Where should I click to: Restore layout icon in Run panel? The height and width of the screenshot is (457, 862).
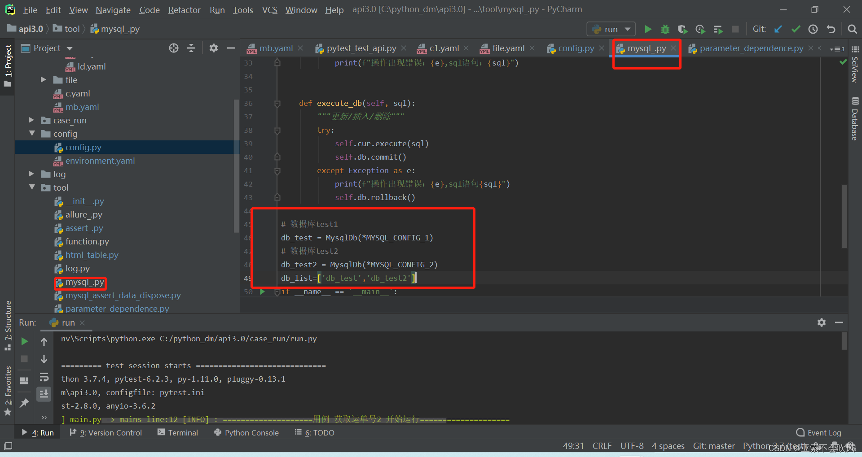pos(25,380)
